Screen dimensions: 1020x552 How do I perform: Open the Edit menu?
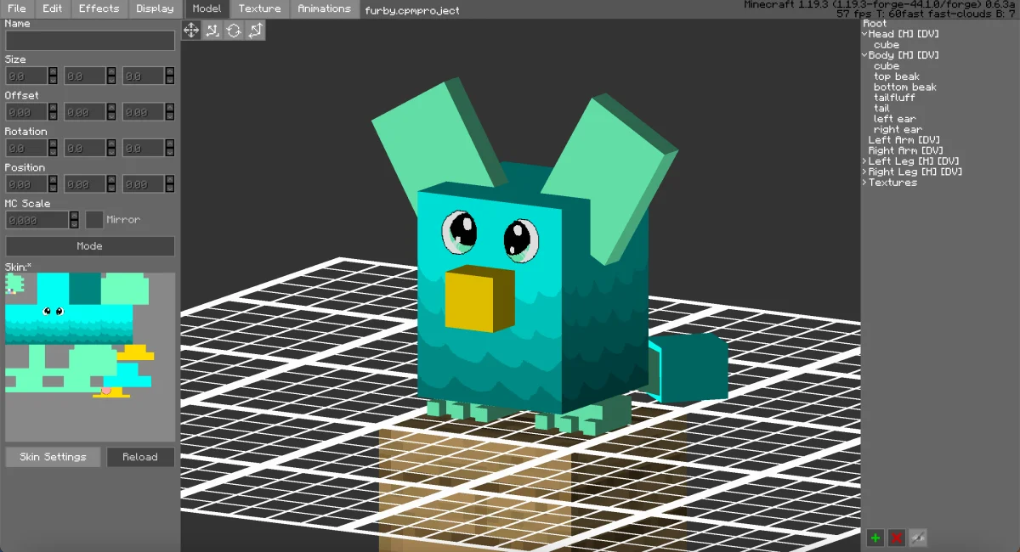tap(53, 8)
